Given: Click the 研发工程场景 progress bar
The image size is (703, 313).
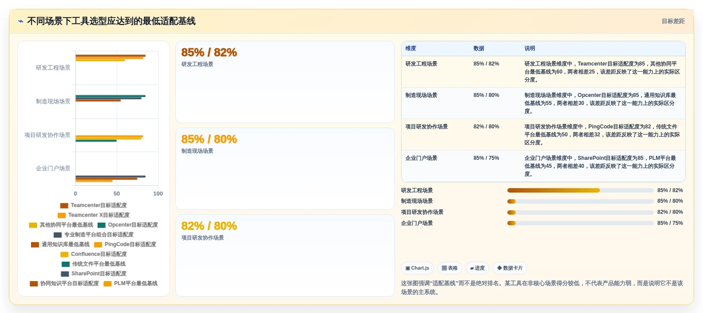Looking at the screenshot, I should [x=580, y=190].
